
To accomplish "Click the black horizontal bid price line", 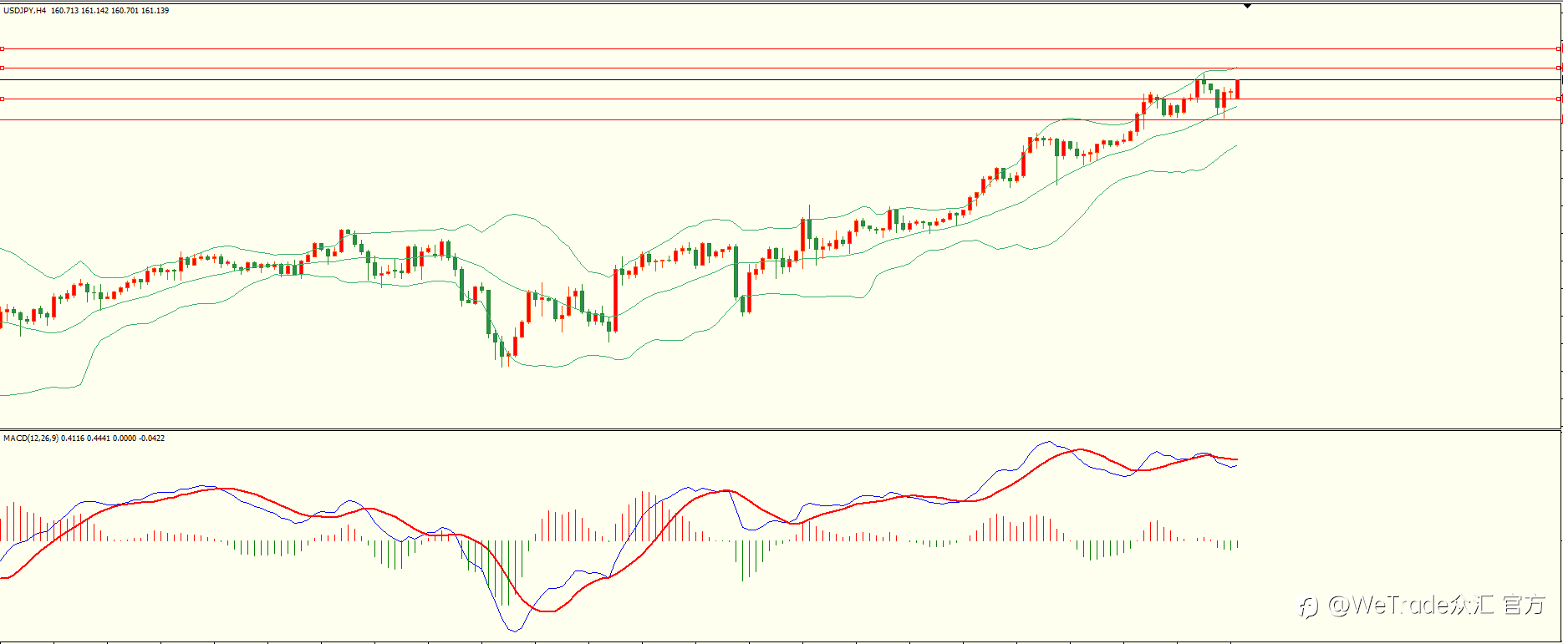I will (x=781, y=80).
